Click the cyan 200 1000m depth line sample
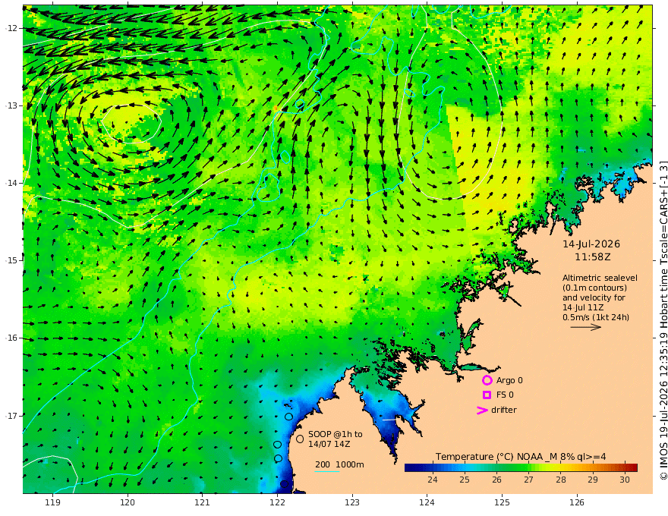Viewport: 668px width, 516px height. (327, 471)
